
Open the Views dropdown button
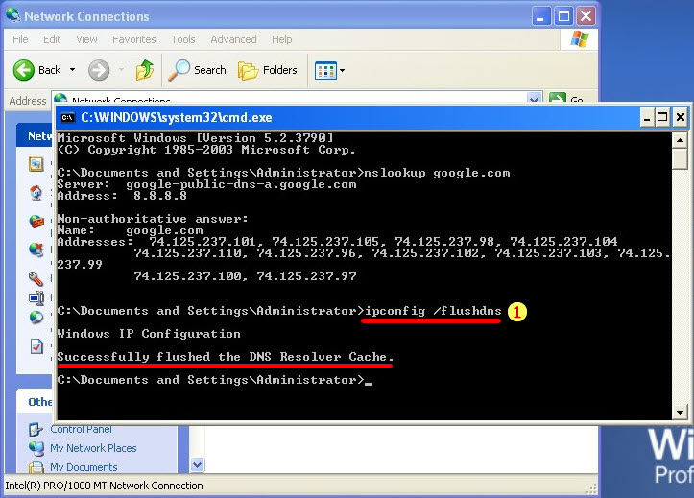pyautogui.click(x=329, y=70)
